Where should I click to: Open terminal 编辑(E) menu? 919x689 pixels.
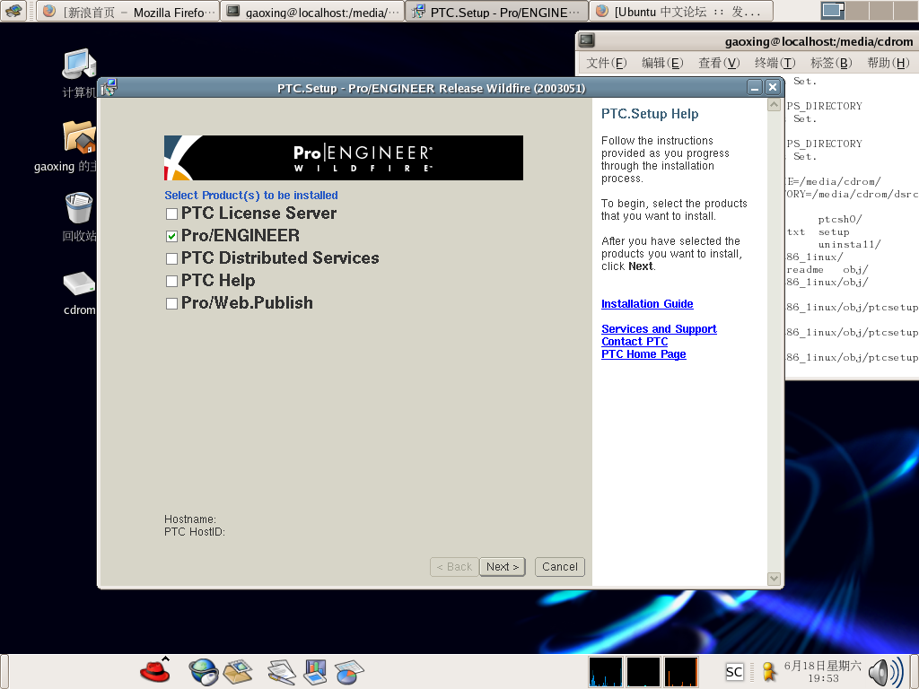(662, 63)
